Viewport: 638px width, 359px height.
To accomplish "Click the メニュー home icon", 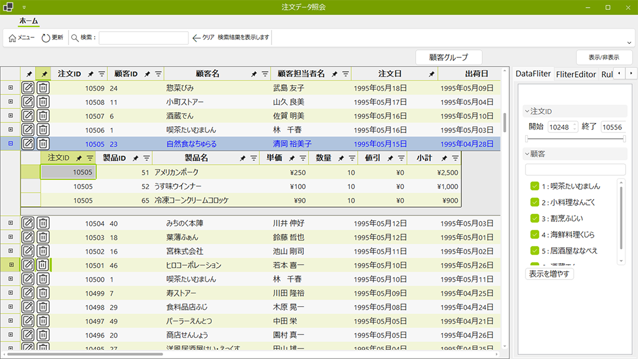I will (x=22, y=37).
